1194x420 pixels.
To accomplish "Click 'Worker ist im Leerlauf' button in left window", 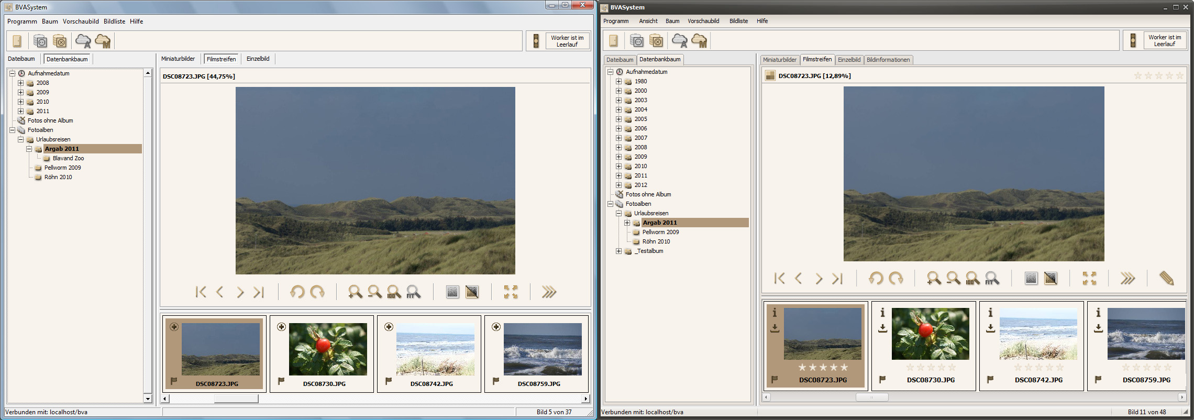I will 567,41.
